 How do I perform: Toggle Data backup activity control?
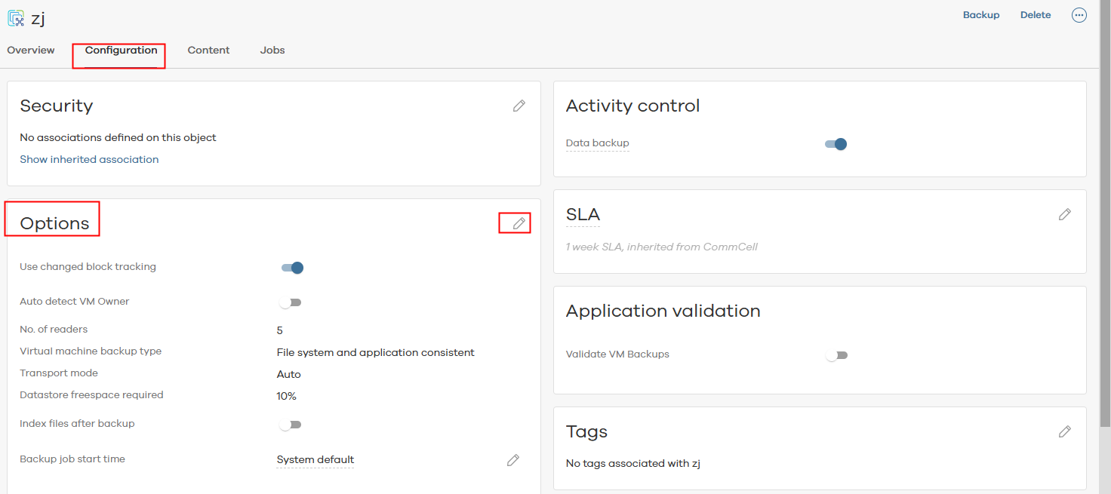point(836,144)
